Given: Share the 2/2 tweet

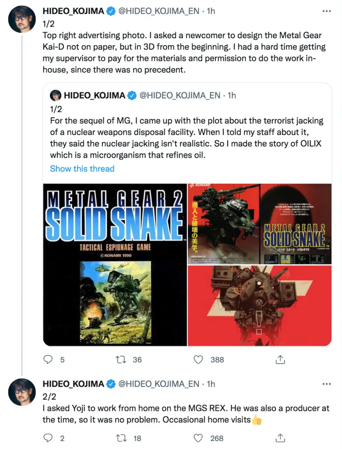Looking at the screenshot, I should [x=280, y=438].
